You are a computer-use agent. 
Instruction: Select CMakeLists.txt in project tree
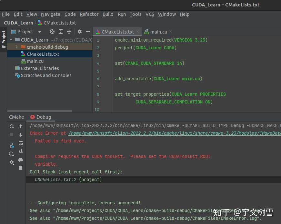(x=50, y=54)
